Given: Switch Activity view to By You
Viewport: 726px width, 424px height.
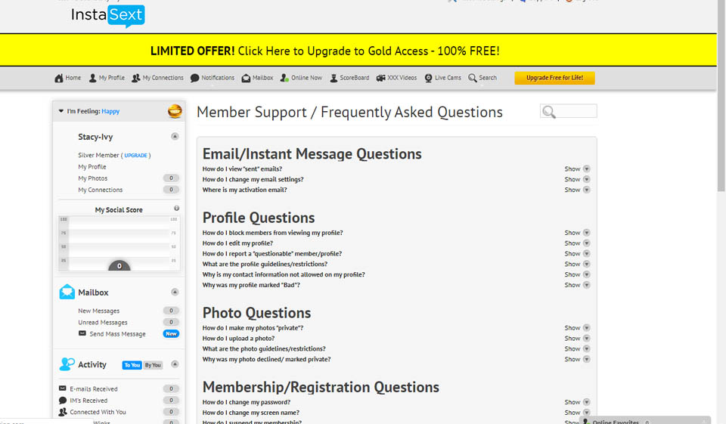Looking at the screenshot, I should pyautogui.click(x=152, y=365).
